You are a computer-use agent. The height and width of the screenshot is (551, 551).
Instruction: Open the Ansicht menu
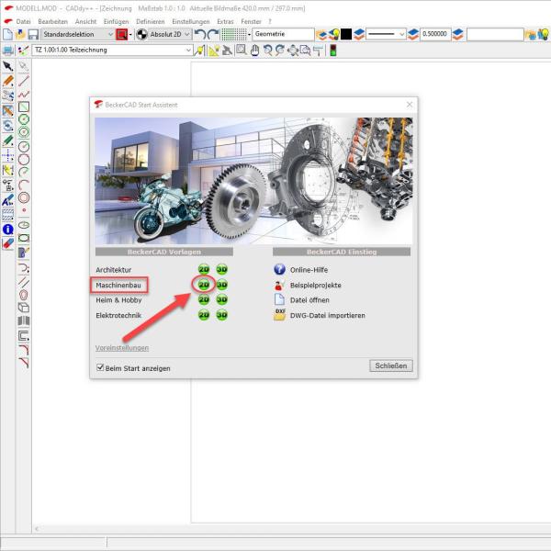click(85, 21)
